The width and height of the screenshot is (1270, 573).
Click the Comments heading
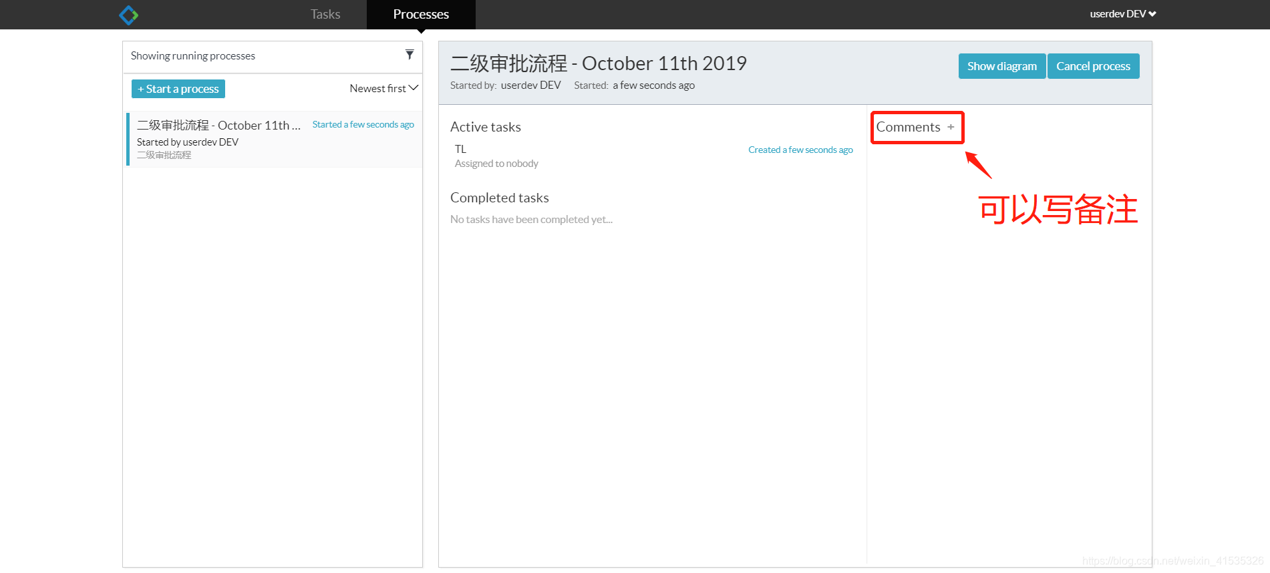click(908, 127)
